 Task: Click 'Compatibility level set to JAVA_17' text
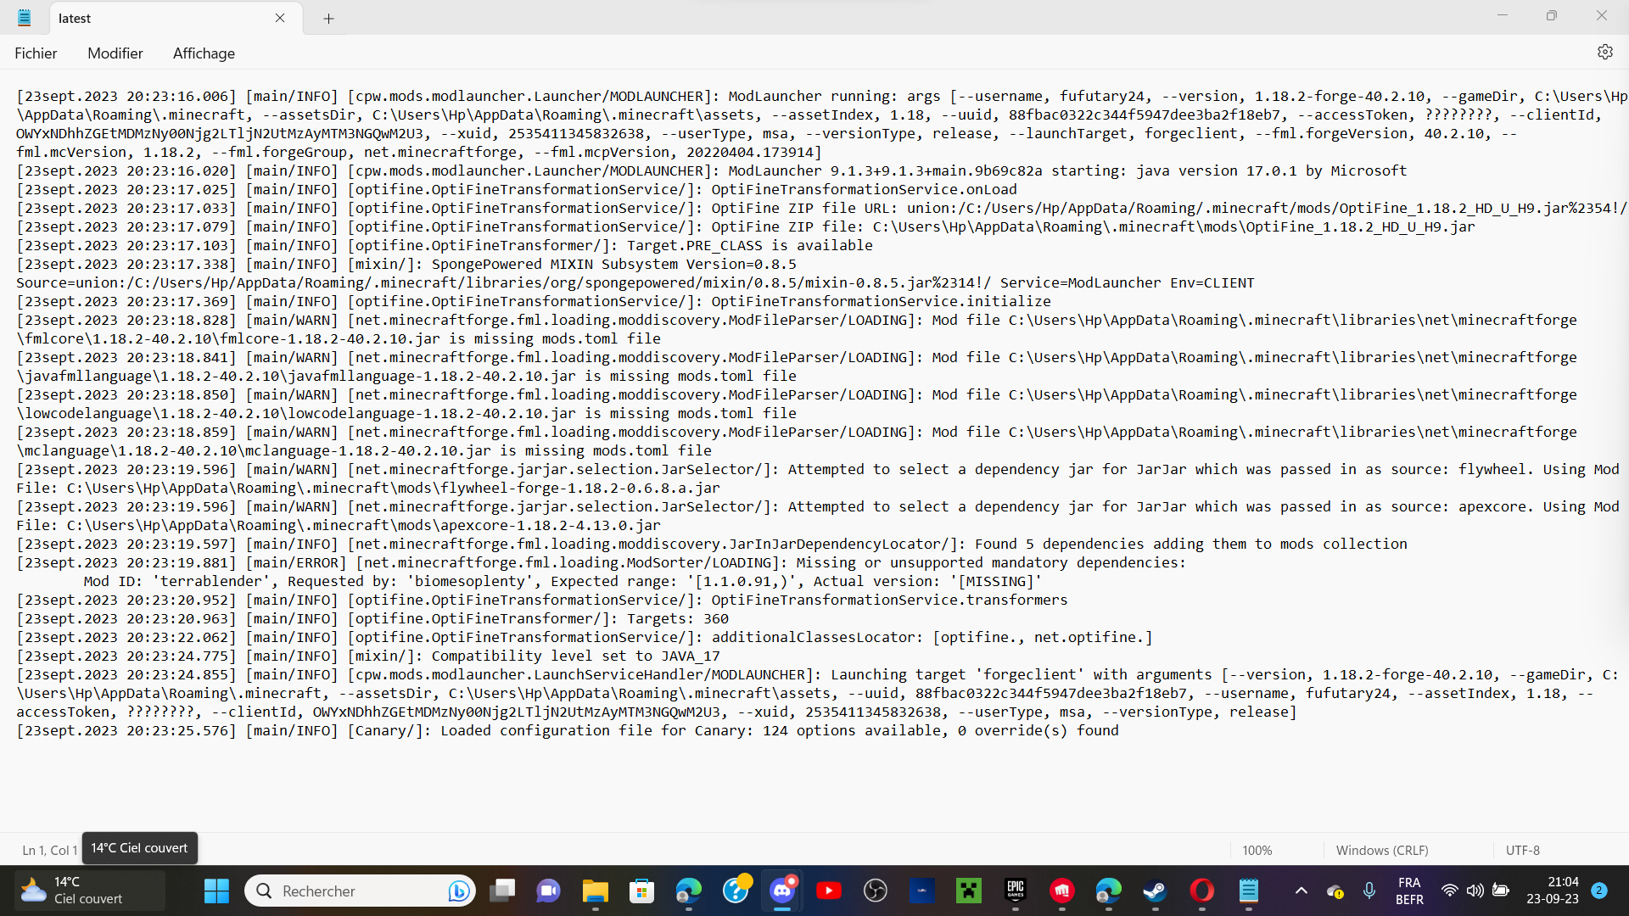576,656
